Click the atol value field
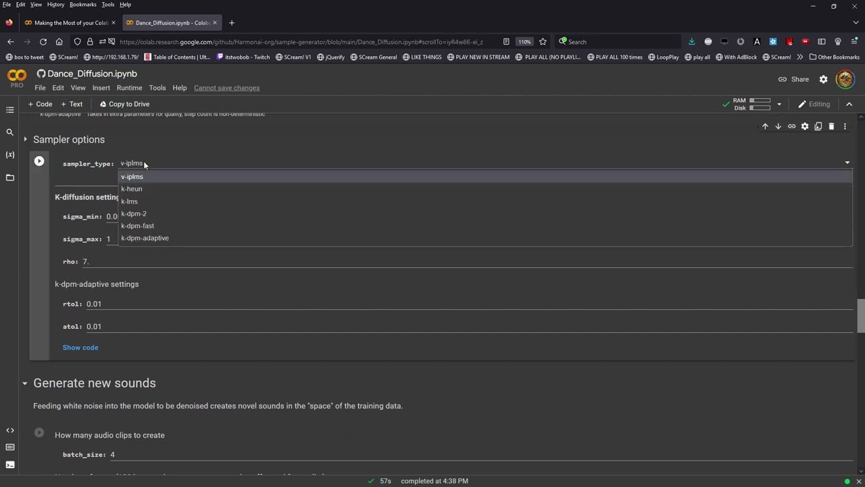The height and width of the screenshot is (487, 865). 470,327
